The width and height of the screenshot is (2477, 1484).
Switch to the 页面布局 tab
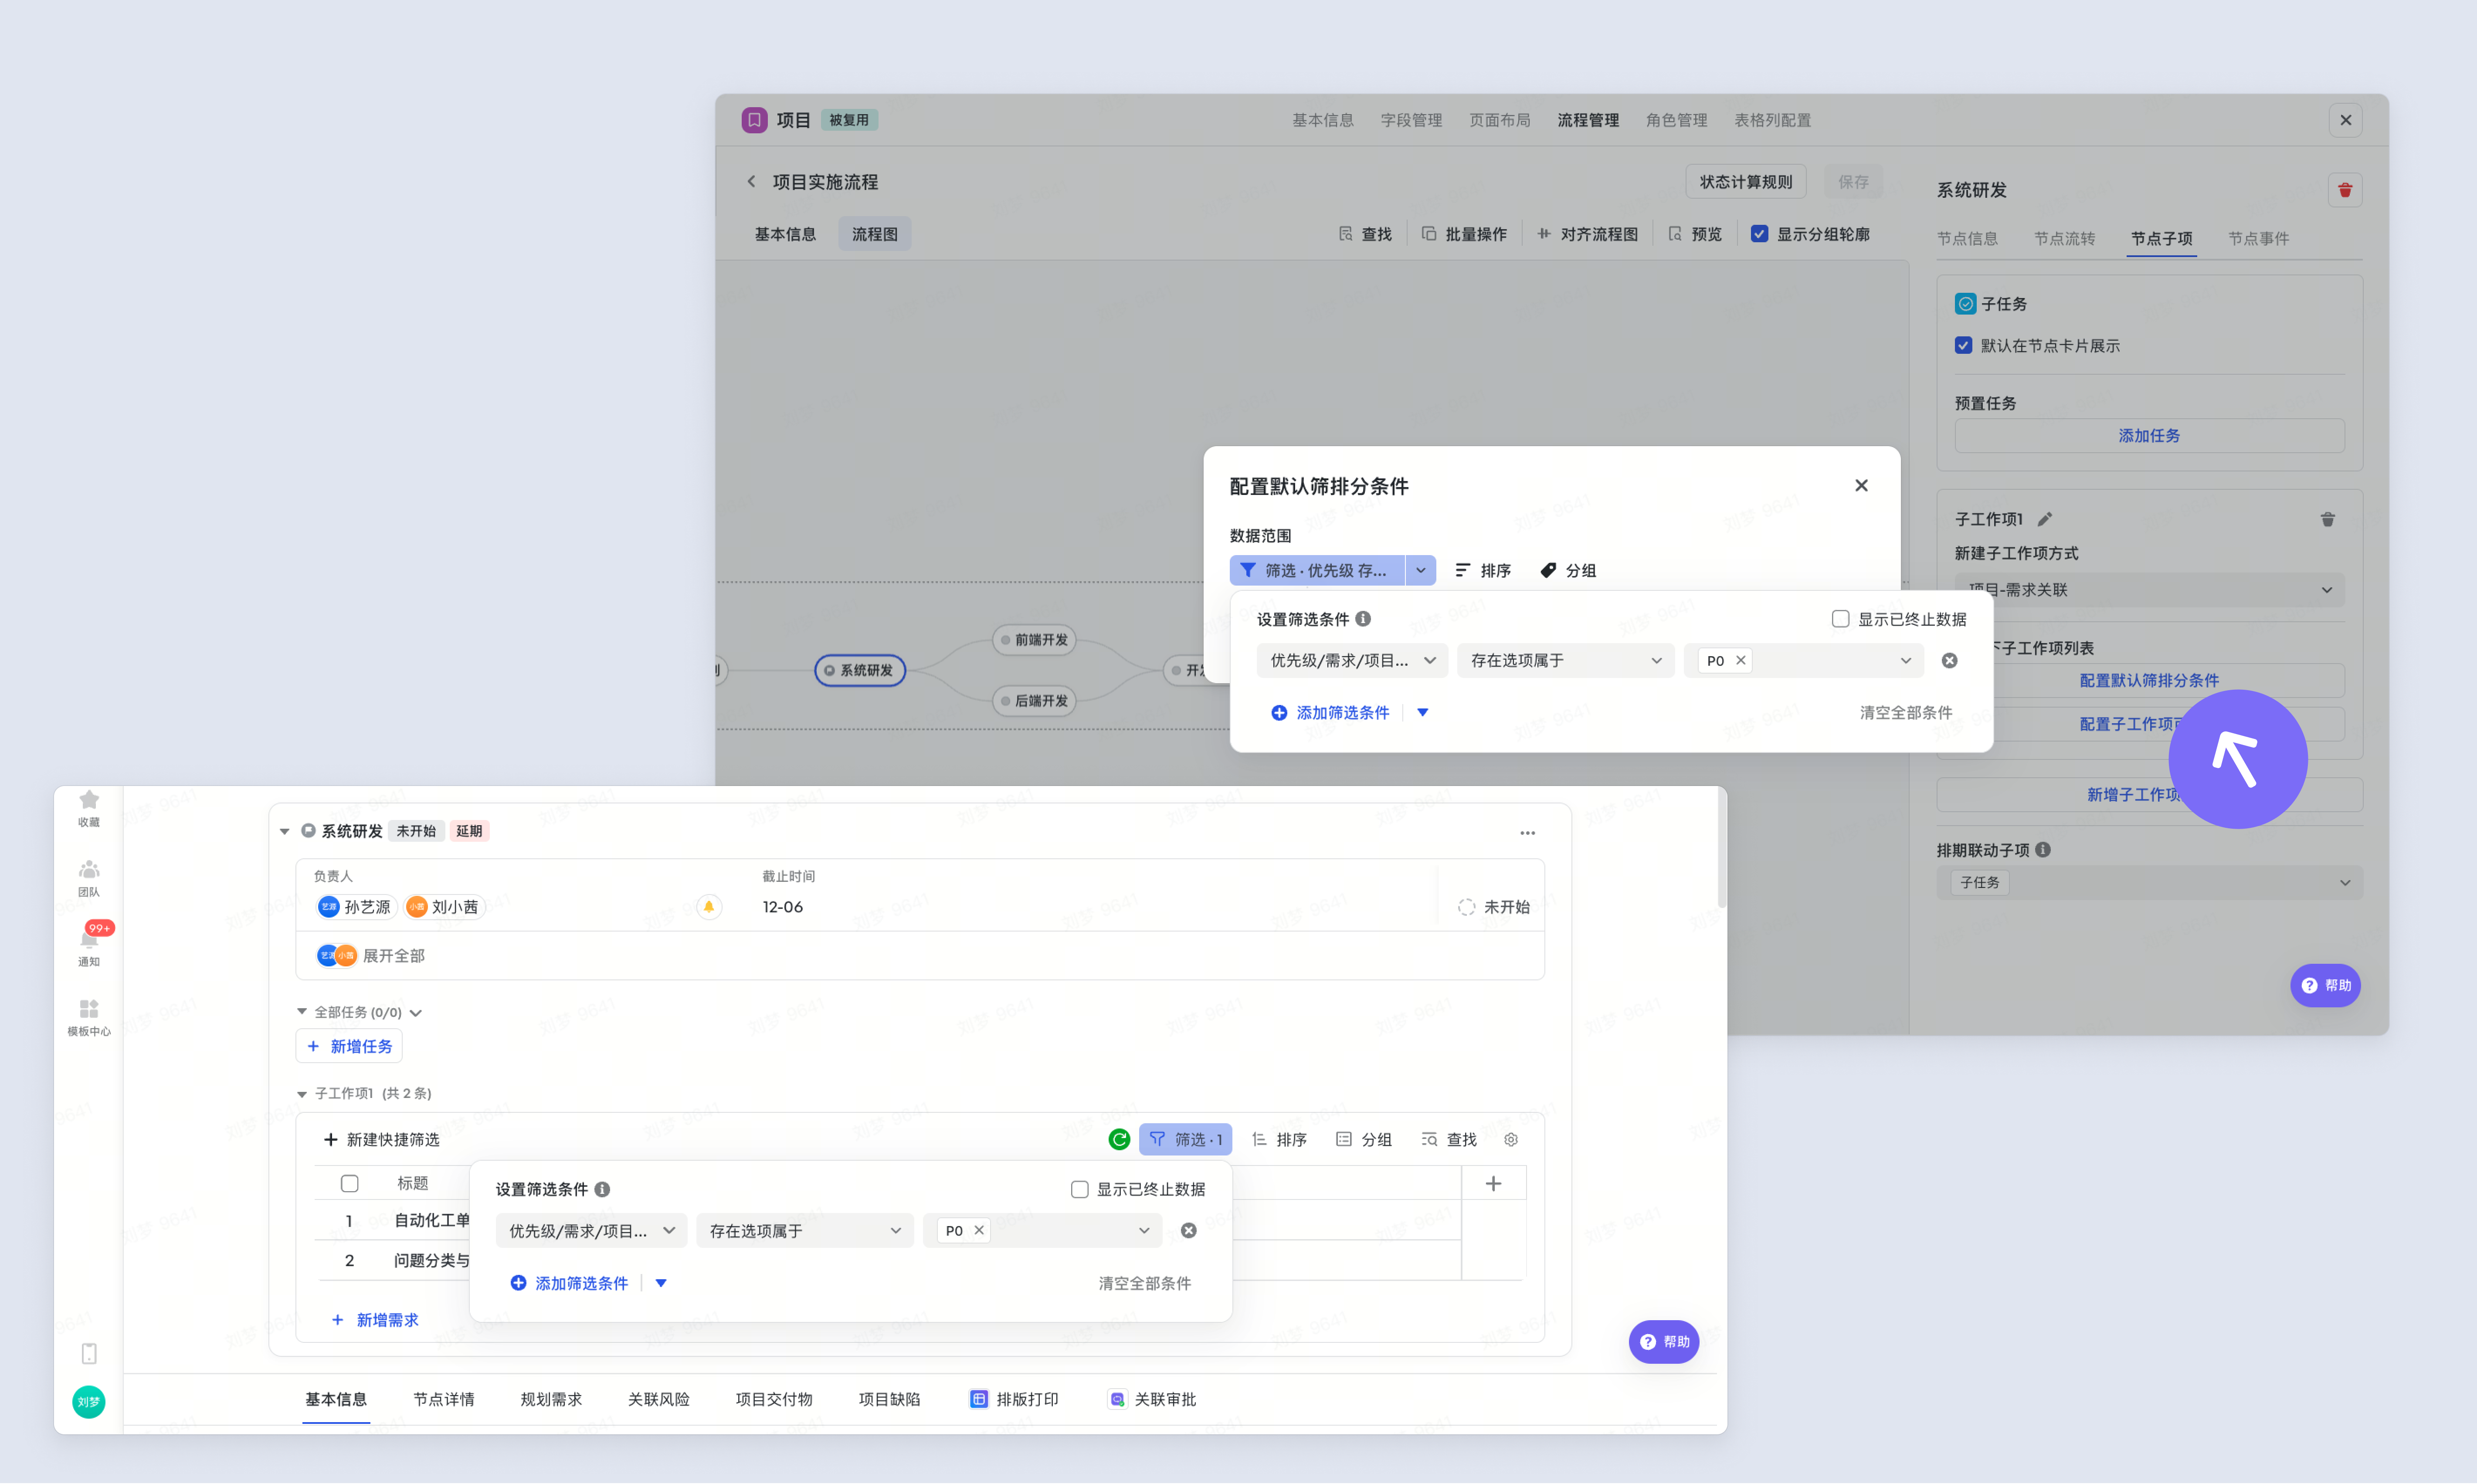click(1499, 120)
